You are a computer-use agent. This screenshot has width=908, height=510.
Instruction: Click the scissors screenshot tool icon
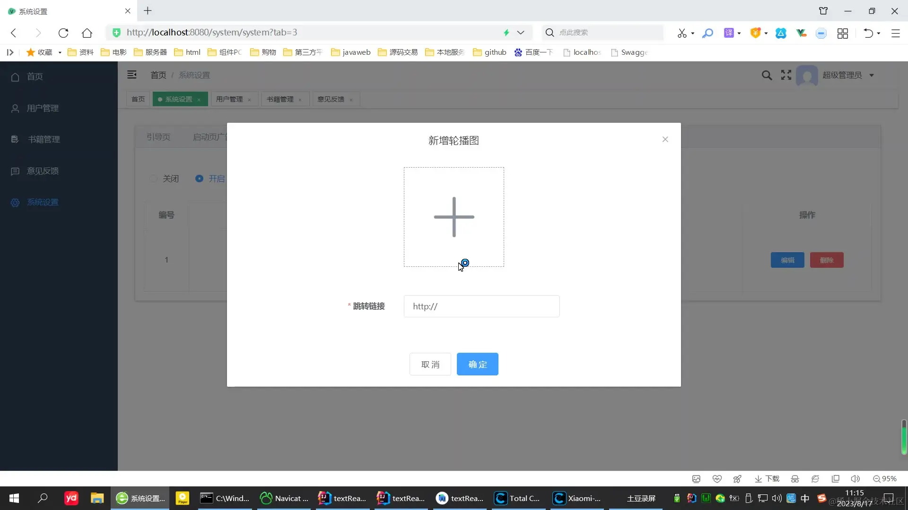click(x=681, y=33)
